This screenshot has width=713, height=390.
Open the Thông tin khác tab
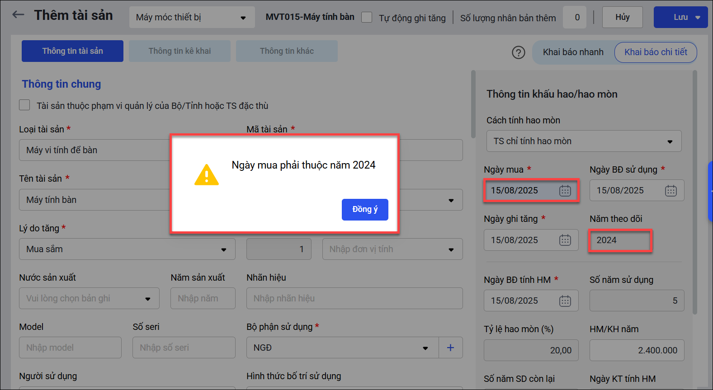pyautogui.click(x=287, y=51)
